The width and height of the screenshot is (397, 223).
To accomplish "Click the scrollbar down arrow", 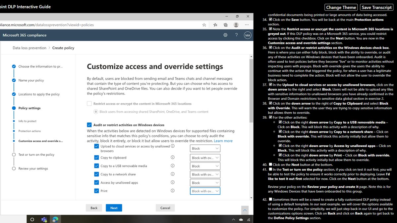I will click(251, 198).
